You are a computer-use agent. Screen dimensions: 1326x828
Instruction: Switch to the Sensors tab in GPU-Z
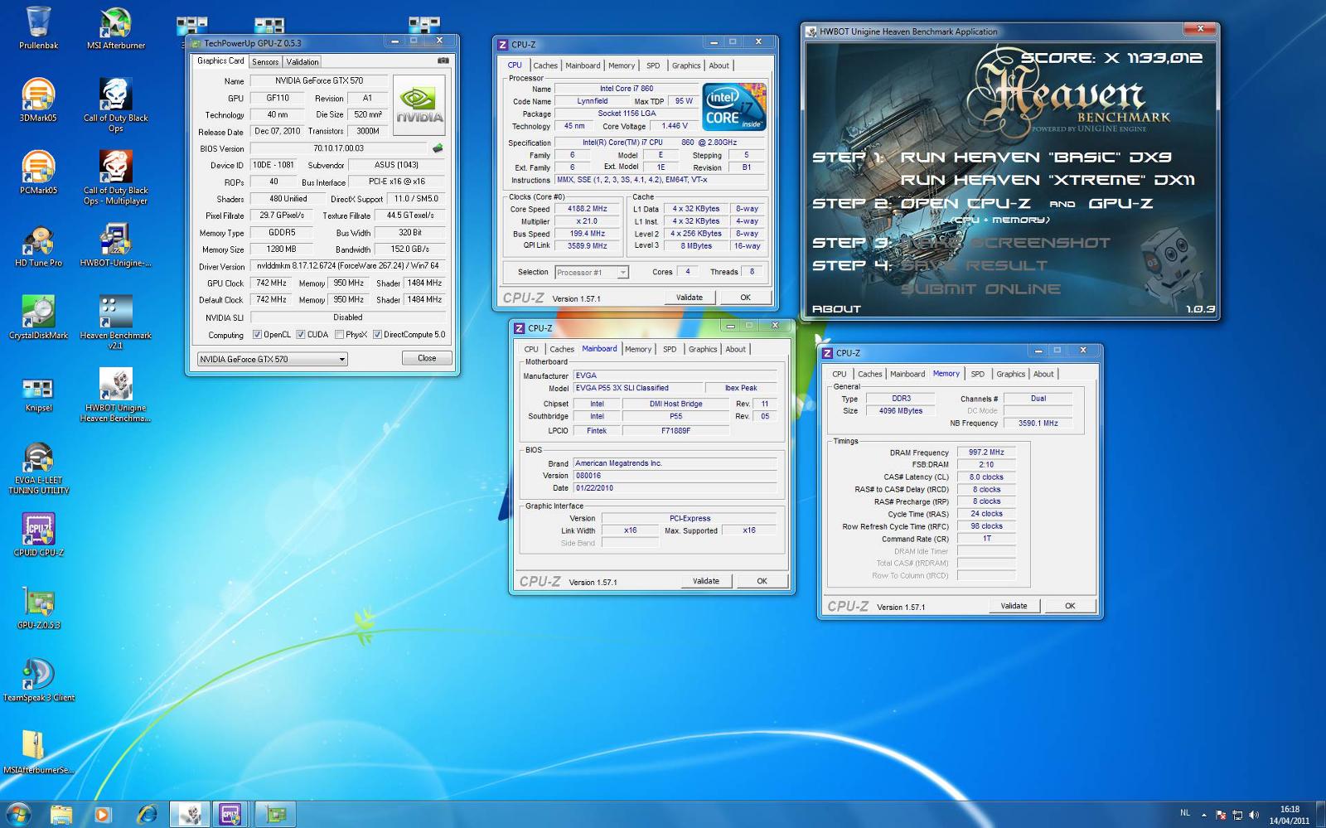265,62
